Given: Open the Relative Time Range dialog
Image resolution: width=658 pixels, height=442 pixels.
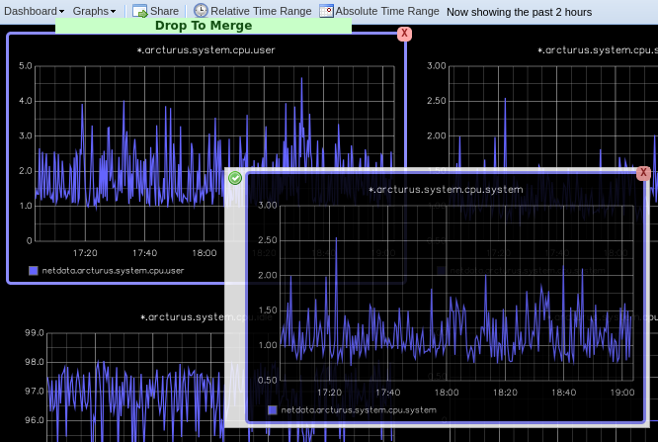Looking at the screenshot, I should click(x=253, y=11).
